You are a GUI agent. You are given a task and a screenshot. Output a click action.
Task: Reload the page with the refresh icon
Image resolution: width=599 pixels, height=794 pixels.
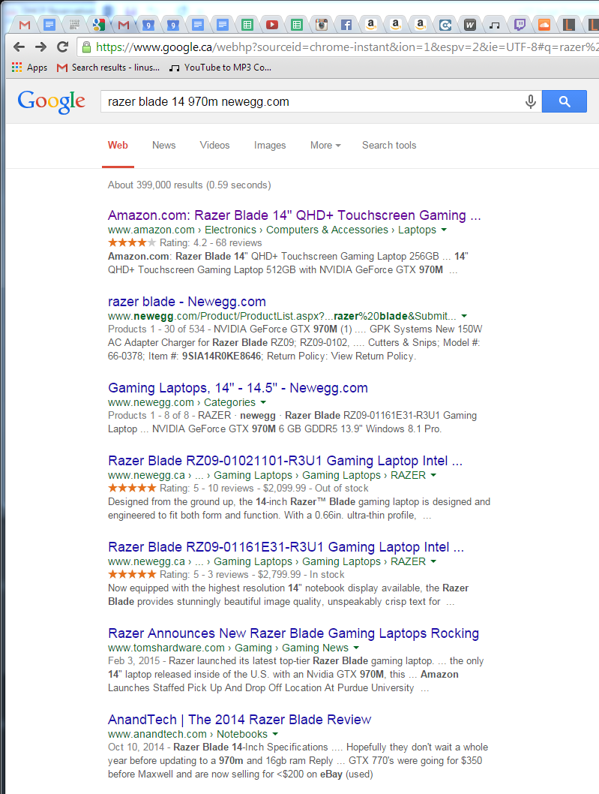tap(63, 47)
